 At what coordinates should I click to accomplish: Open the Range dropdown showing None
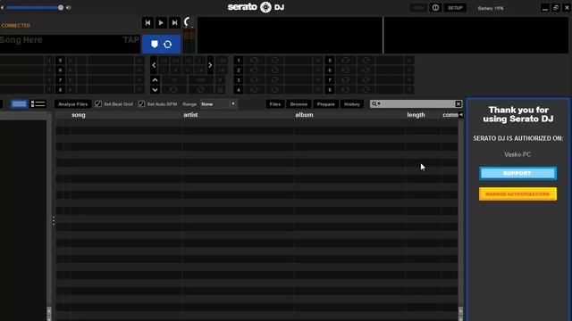click(218, 104)
